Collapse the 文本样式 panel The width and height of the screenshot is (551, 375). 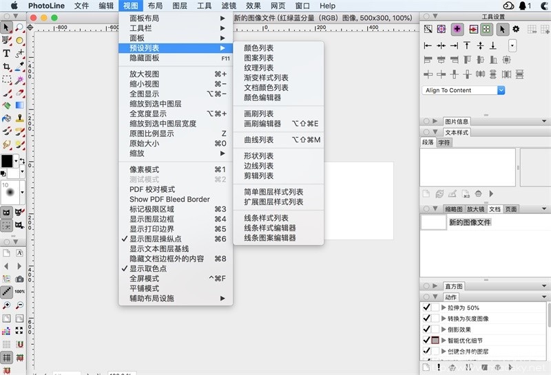click(435, 132)
